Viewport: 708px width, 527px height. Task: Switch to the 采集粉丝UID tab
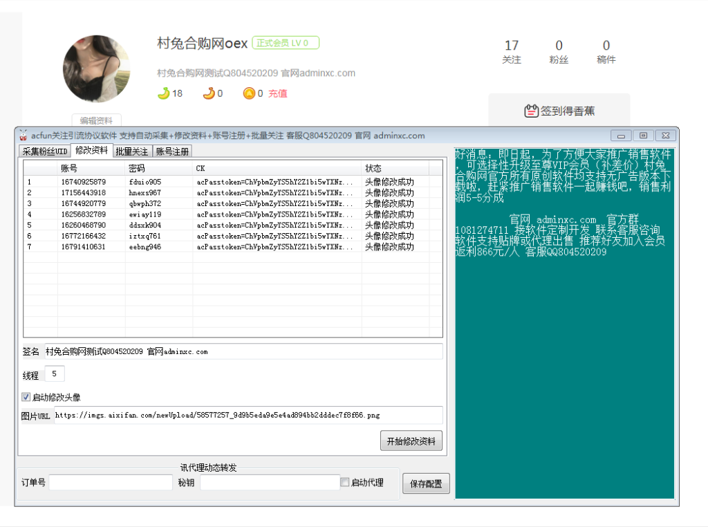click(45, 151)
